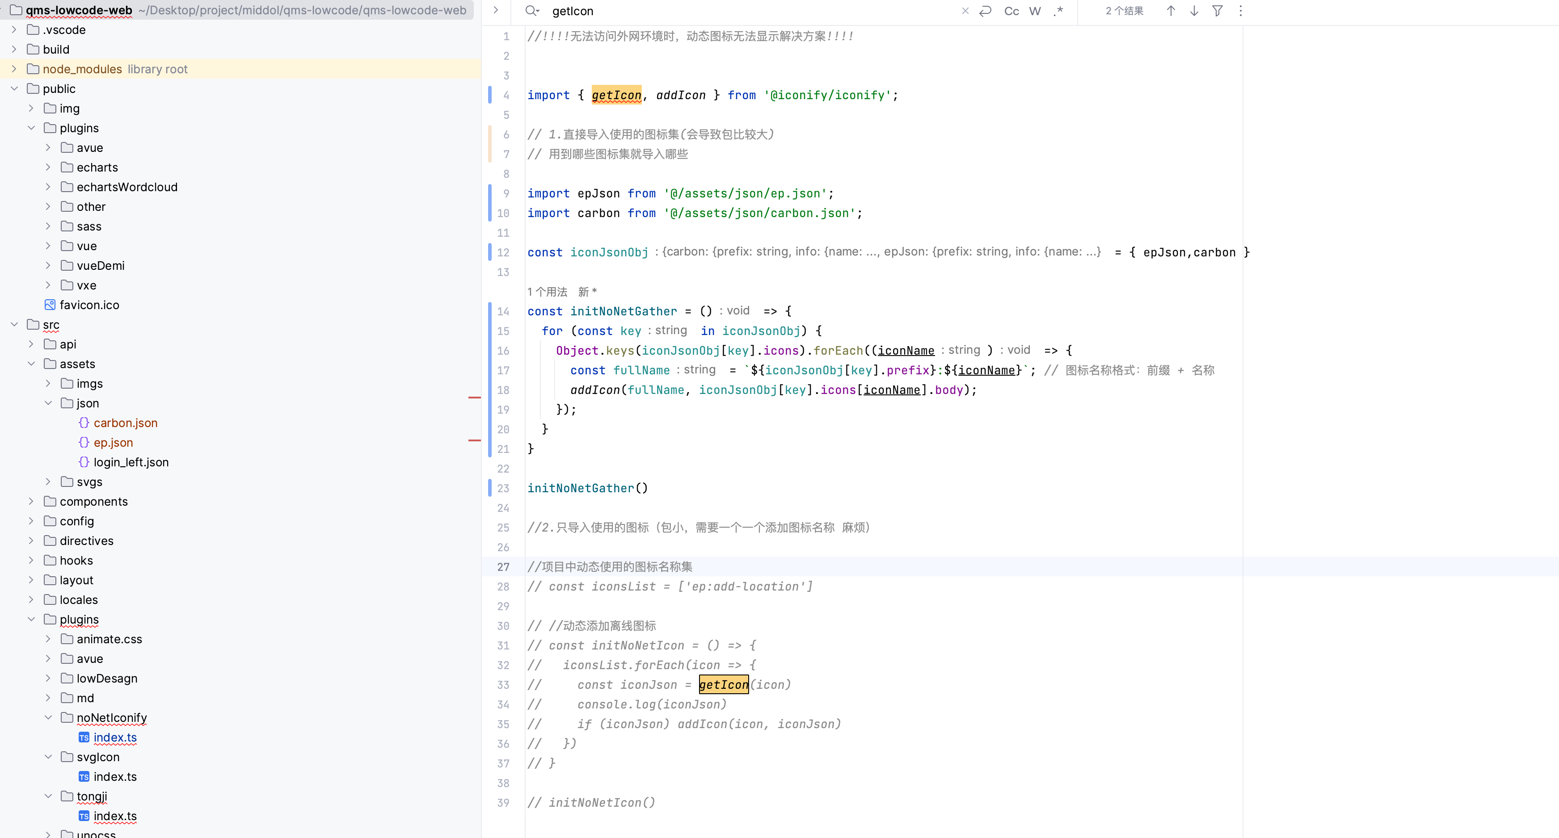
Task: Select the vxe folder
Action: (x=87, y=285)
